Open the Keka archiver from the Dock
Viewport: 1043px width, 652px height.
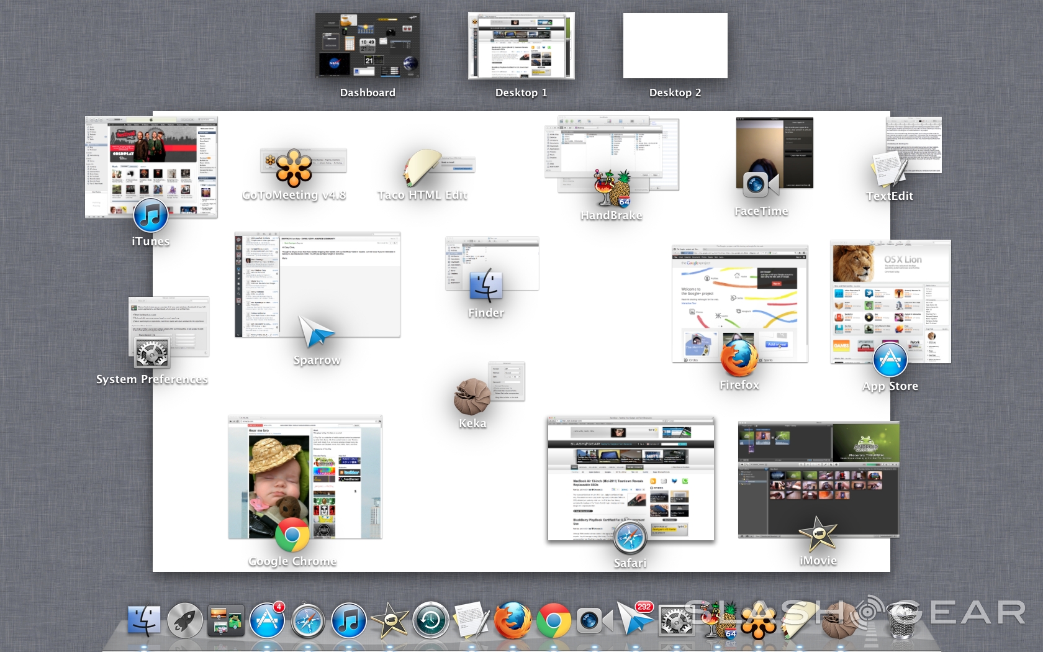pos(839,620)
